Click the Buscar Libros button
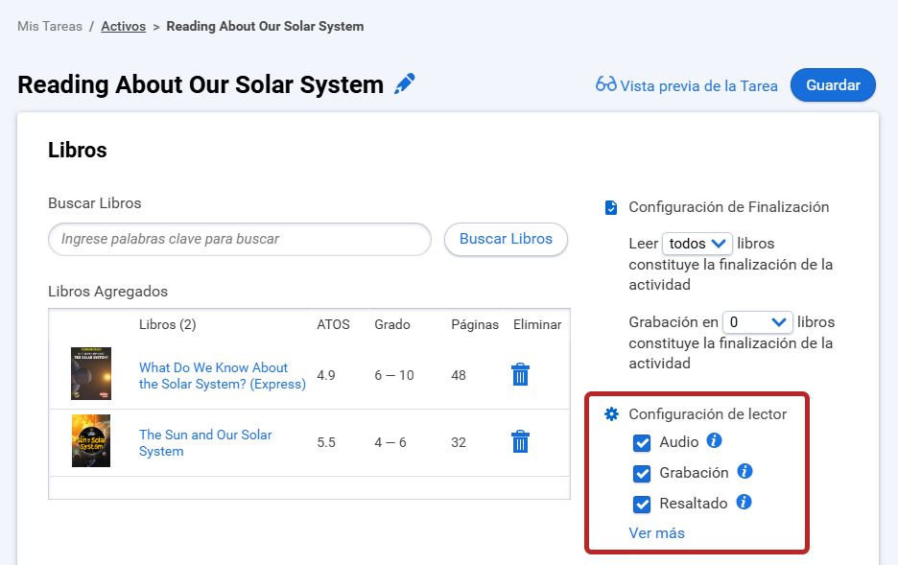Image resolution: width=898 pixels, height=565 pixels. coord(506,239)
